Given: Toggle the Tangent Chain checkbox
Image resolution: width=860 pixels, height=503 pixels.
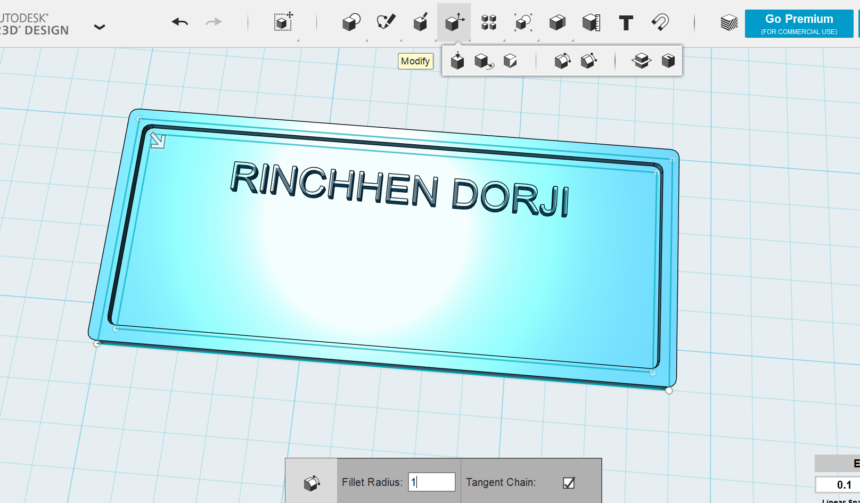Looking at the screenshot, I should (569, 483).
